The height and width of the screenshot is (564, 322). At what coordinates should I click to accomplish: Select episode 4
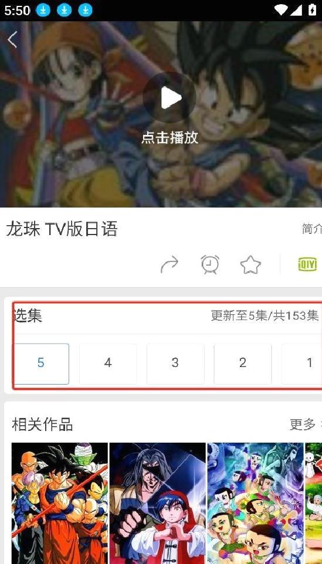tap(108, 363)
